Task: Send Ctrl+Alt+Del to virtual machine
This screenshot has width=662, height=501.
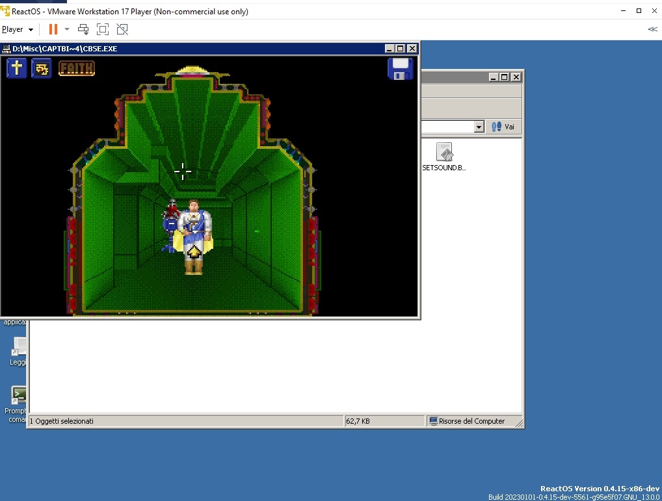Action: (83, 29)
